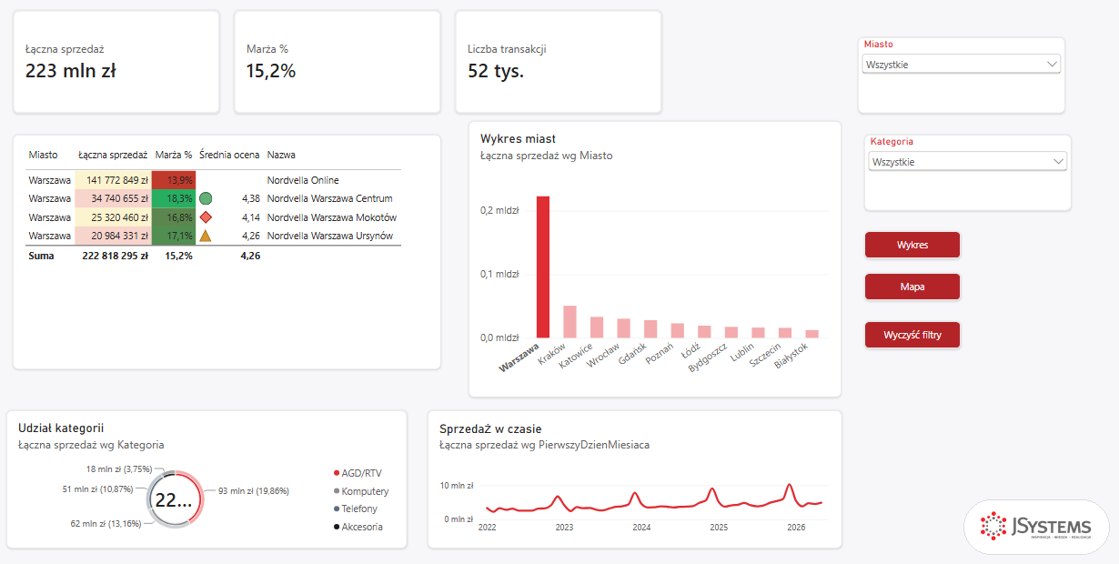Open the Miasto slicer dropdown
This screenshot has width=1119, height=564.
pyautogui.click(x=962, y=65)
